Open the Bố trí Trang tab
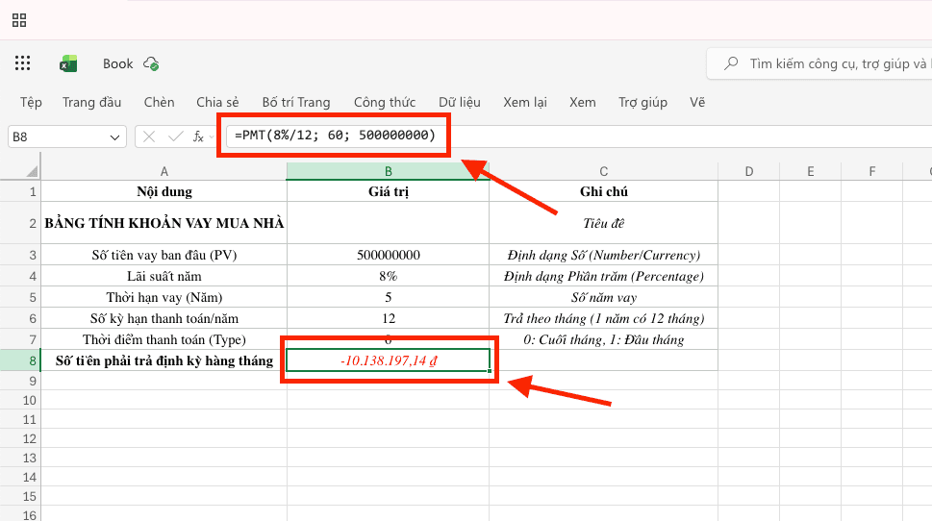The width and height of the screenshot is (932, 521). click(296, 102)
